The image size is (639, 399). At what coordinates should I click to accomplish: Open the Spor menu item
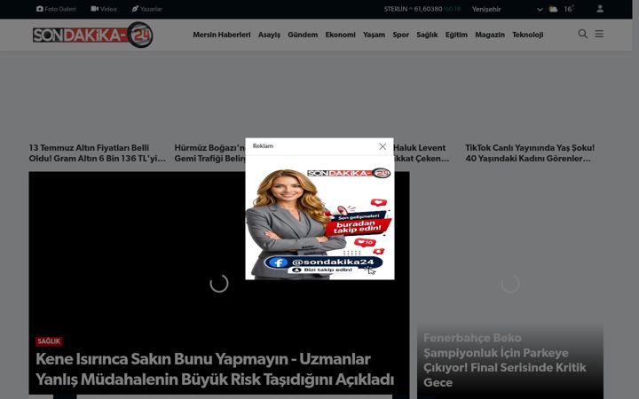[400, 35]
